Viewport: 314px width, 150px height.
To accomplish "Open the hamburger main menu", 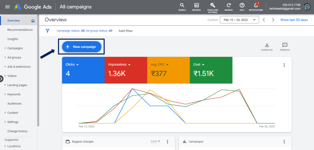I will [x=8, y=7].
